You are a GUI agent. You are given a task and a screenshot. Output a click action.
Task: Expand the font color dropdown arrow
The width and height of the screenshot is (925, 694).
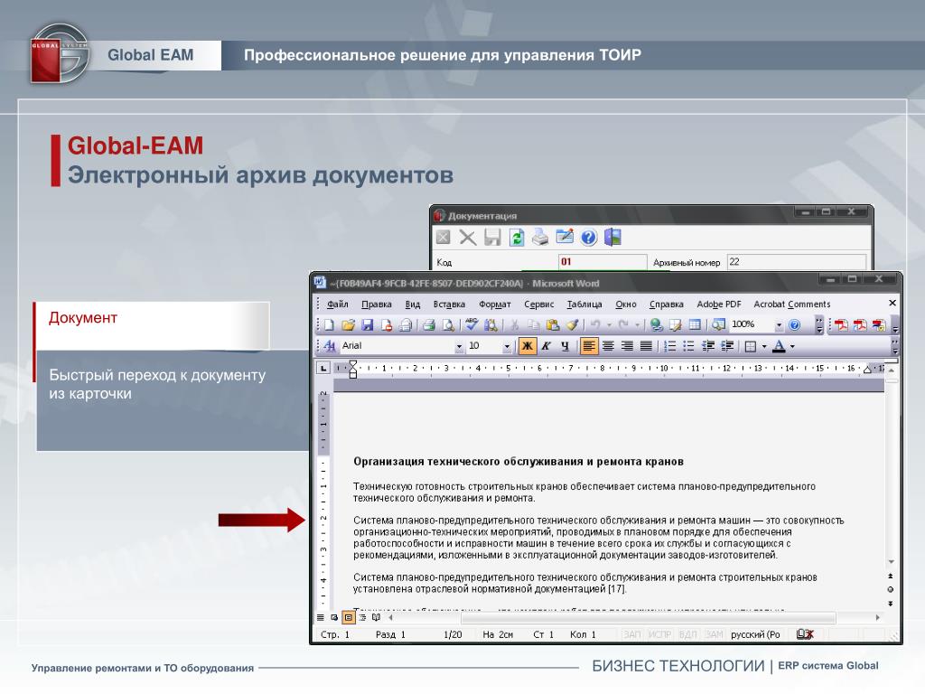click(x=792, y=346)
